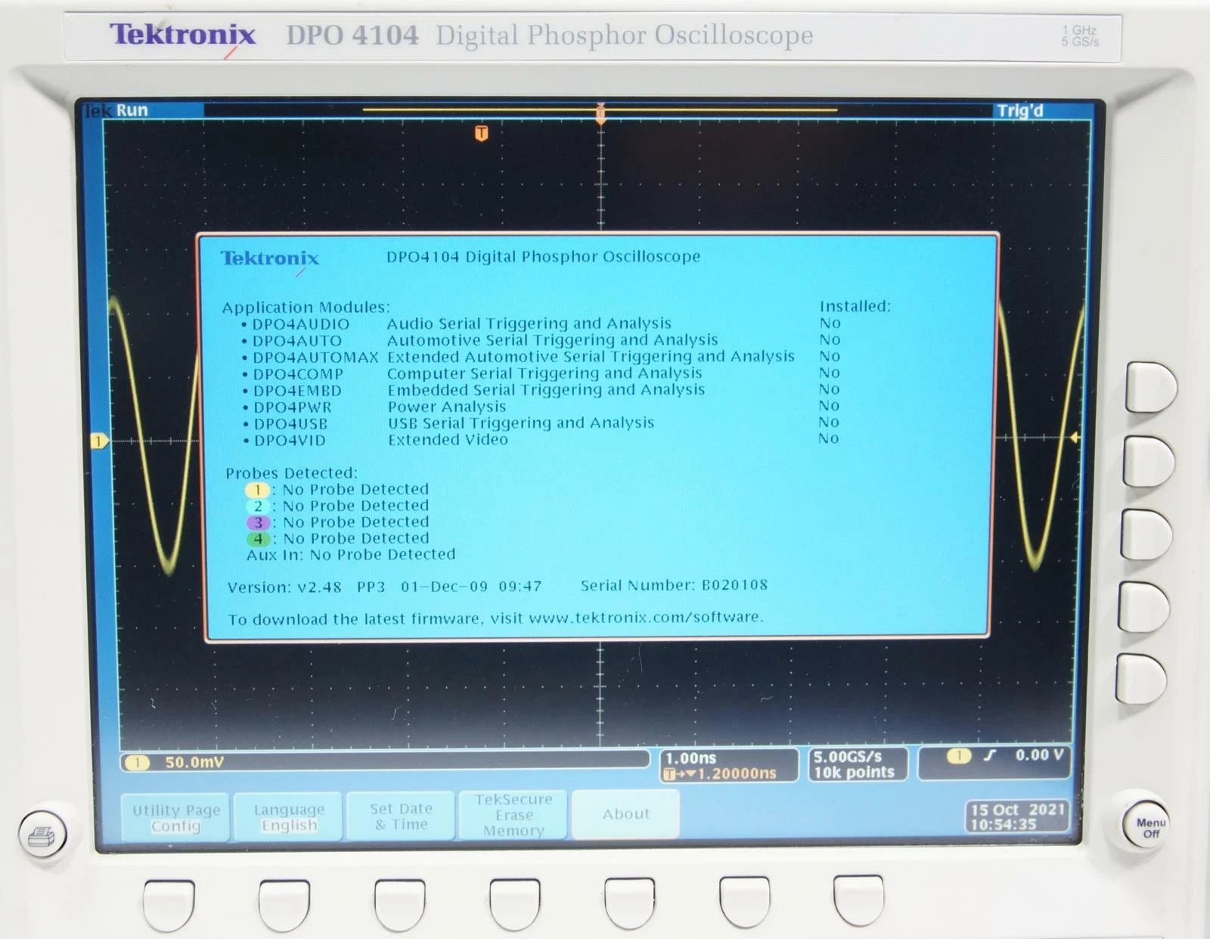Push the hardware bezel button below About
Image resolution: width=1210 pixels, height=939 pixels.
[x=629, y=903]
